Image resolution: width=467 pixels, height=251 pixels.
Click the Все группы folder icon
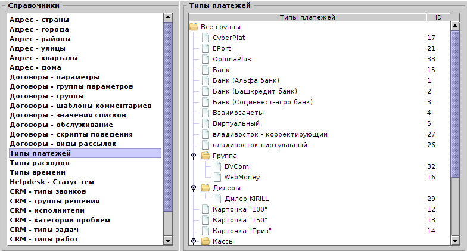click(x=193, y=27)
